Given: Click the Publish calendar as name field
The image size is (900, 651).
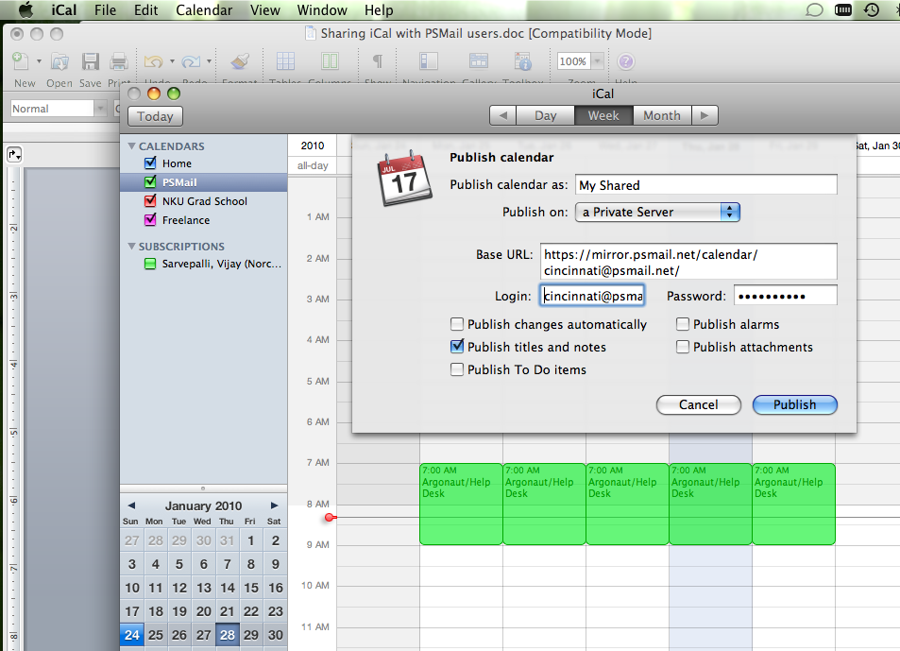Looking at the screenshot, I should pos(706,185).
